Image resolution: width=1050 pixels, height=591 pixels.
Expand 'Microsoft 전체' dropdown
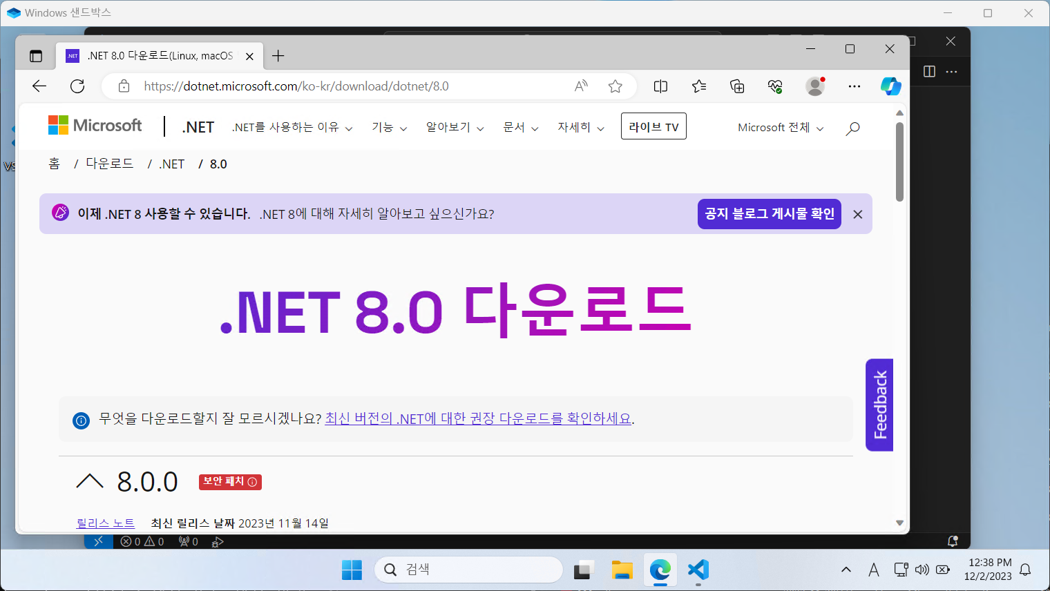click(x=781, y=128)
